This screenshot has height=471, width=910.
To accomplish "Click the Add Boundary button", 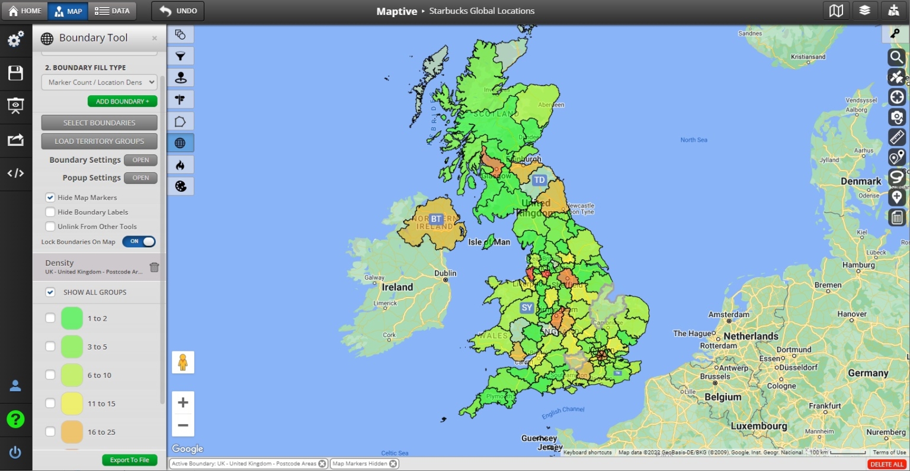I will [x=122, y=101].
